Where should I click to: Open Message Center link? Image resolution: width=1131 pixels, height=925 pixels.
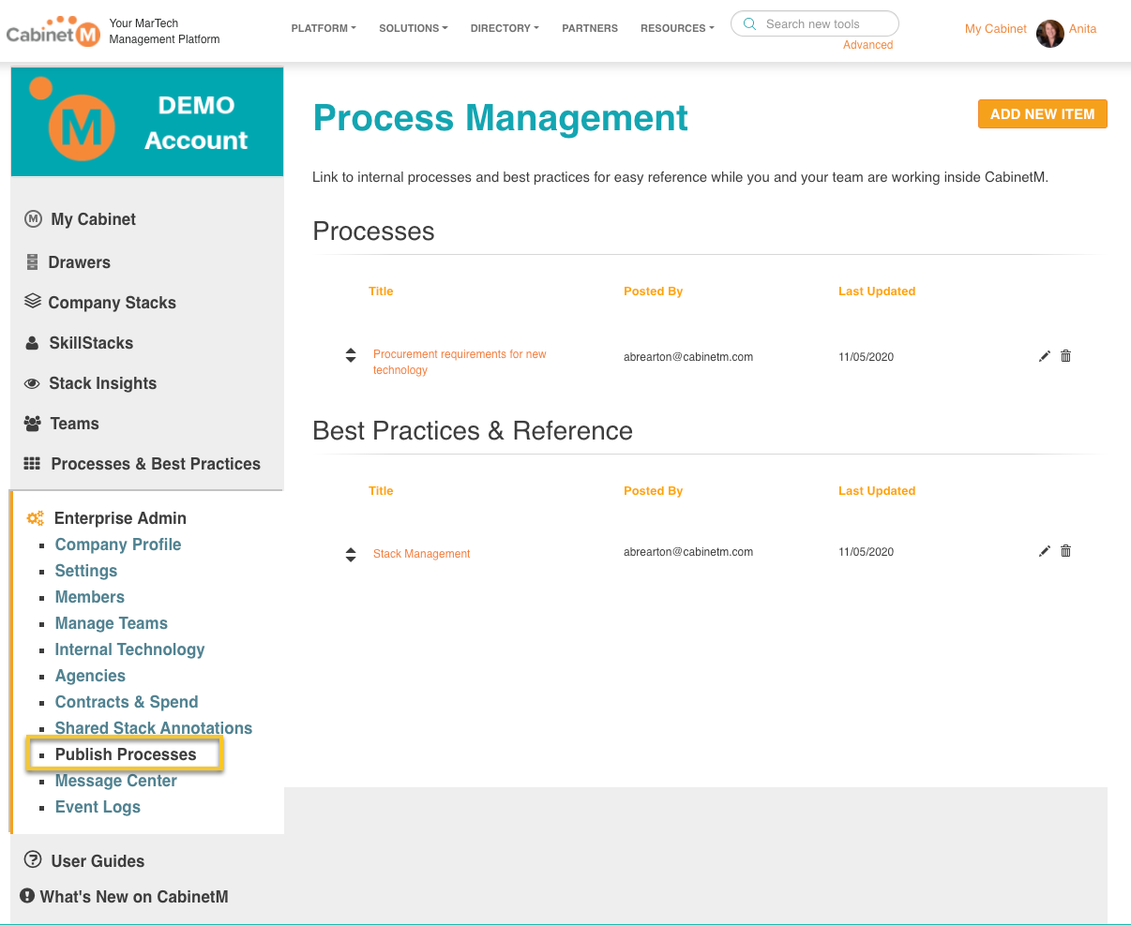click(116, 781)
